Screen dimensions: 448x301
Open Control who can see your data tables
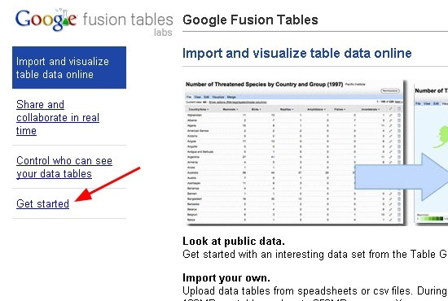coord(64,168)
